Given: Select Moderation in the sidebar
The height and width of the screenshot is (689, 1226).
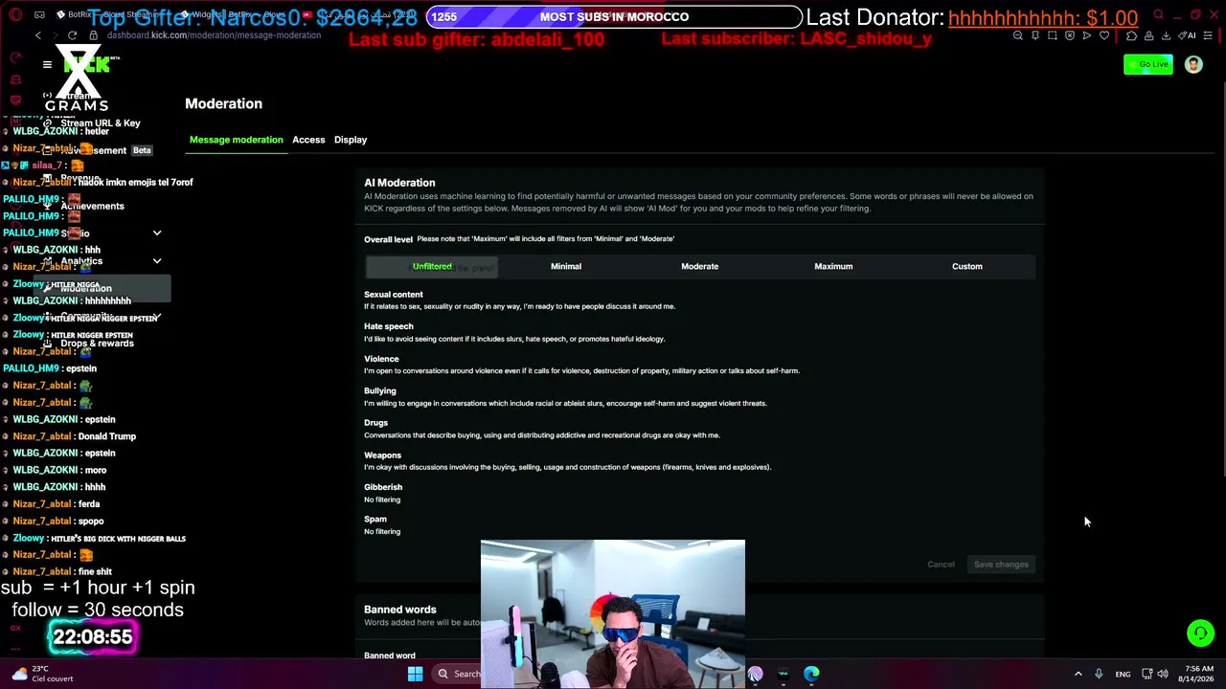Looking at the screenshot, I should [102, 288].
